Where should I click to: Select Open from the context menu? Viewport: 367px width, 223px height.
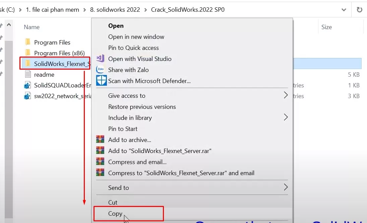click(116, 25)
